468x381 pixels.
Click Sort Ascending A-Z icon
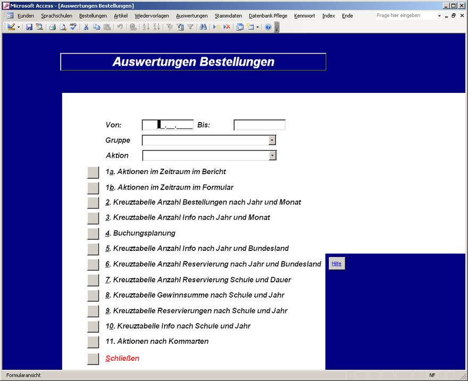[146, 27]
